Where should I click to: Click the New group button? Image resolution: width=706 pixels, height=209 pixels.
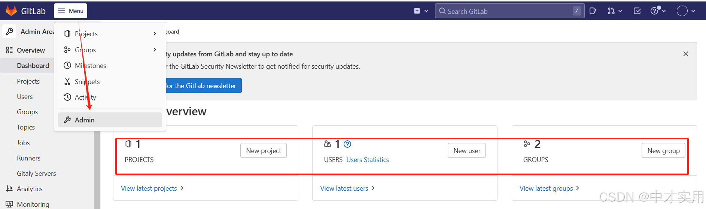pos(663,150)
